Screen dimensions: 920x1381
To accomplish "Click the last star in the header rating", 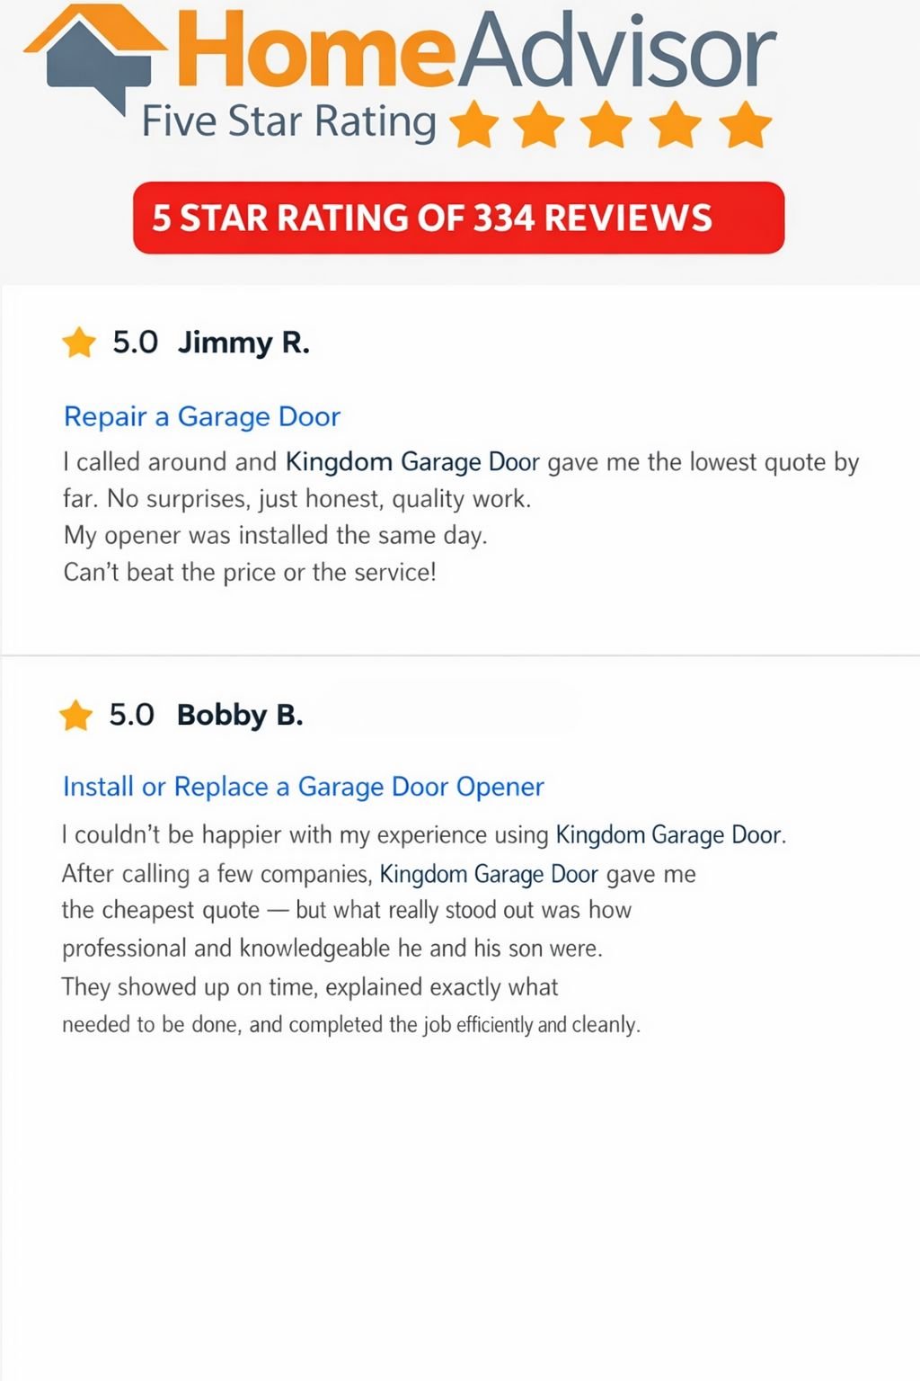I will (745, 124).
